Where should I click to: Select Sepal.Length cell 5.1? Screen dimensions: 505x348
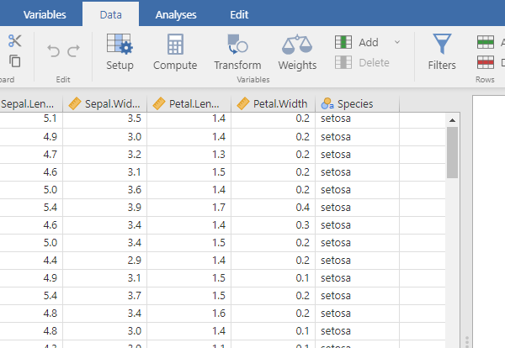click(x=31, y=119)
